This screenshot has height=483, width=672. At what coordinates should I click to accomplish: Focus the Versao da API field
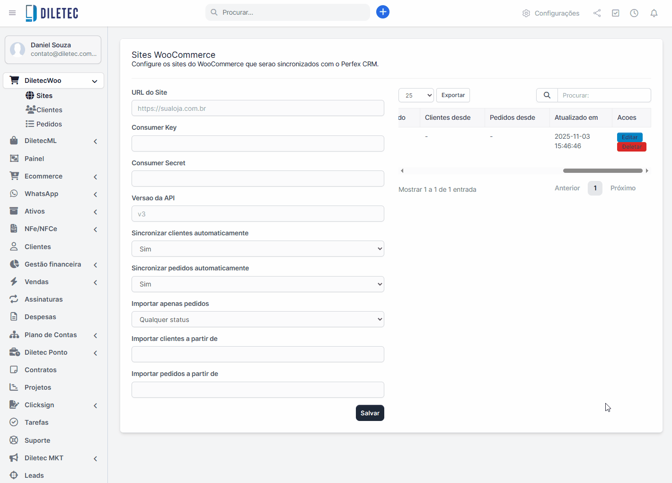pos(258,214)
